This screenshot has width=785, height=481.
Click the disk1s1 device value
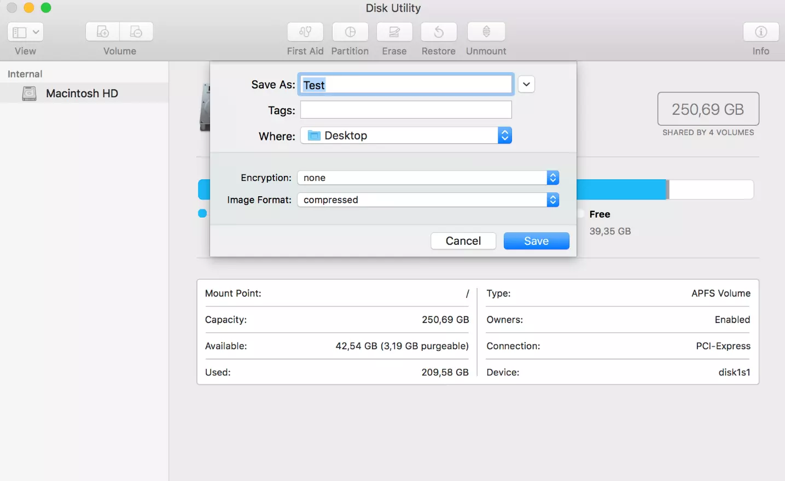point(734,372)
